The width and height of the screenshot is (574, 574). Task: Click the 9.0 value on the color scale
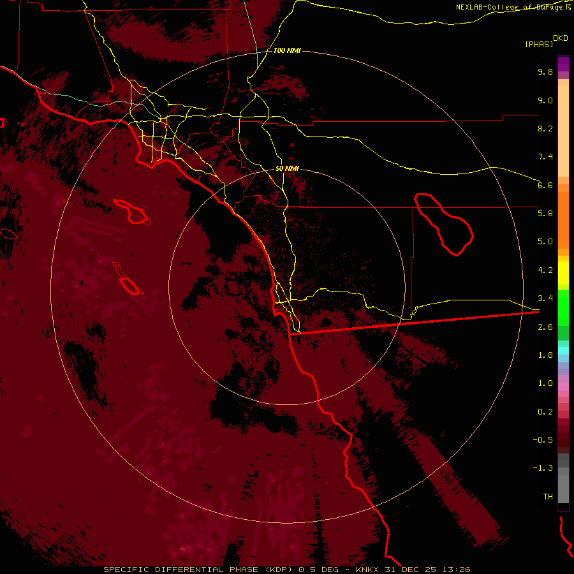coord(545,100)
